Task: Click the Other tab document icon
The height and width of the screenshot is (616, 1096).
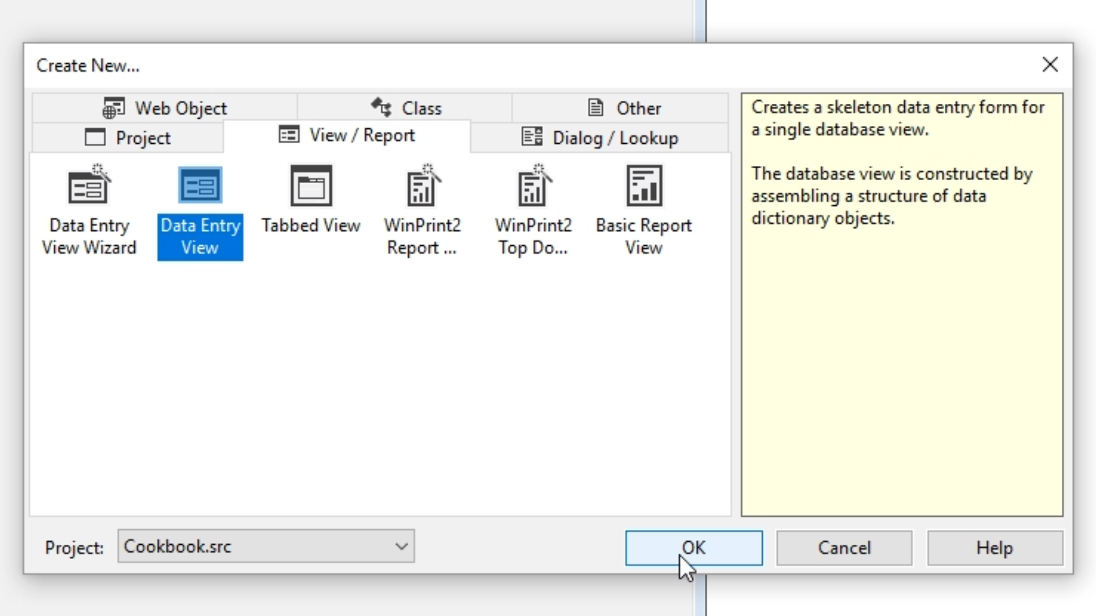Action: 595,107
